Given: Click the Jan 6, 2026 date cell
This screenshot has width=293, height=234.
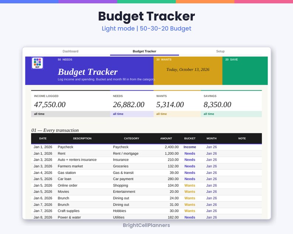Looking at the screenshot, I should pyautogui.click(x=43, y=198).
